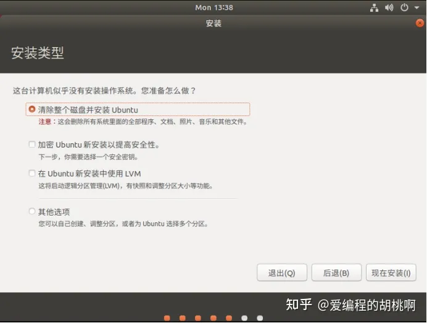Screen dimensions: 427x323
Task: Open the Mon 13:38 clock menu
Action: 214,7
